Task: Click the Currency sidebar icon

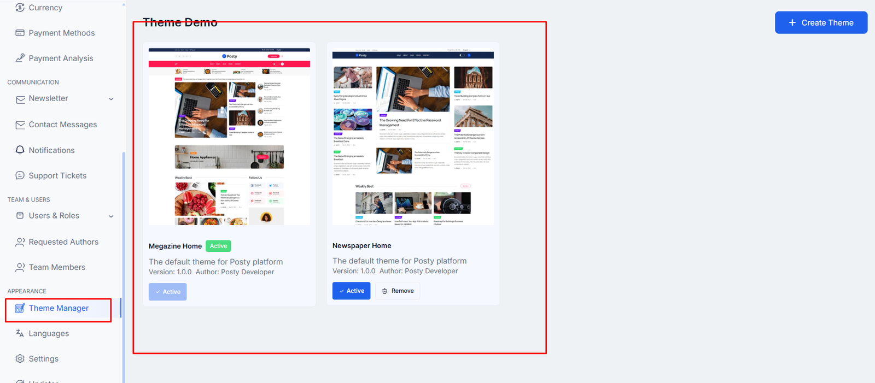Action: pyautogui.click(x=20, y=8)
